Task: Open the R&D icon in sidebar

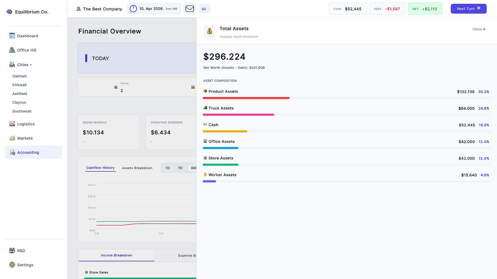Action: coord(12,250)
